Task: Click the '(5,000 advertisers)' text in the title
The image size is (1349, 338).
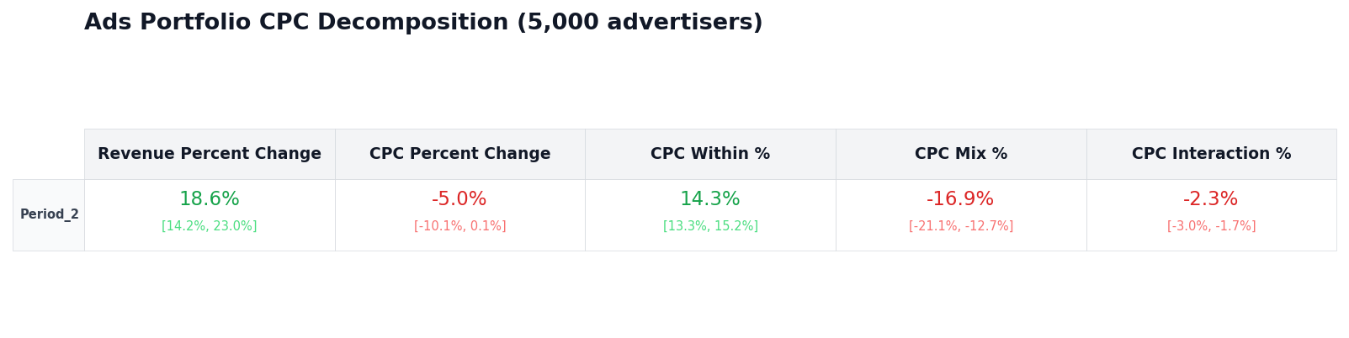Action: (640, 23)
